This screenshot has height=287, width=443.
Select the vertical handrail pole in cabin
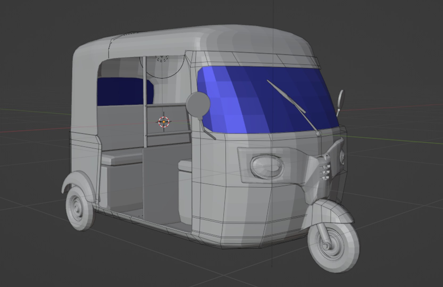144,102
